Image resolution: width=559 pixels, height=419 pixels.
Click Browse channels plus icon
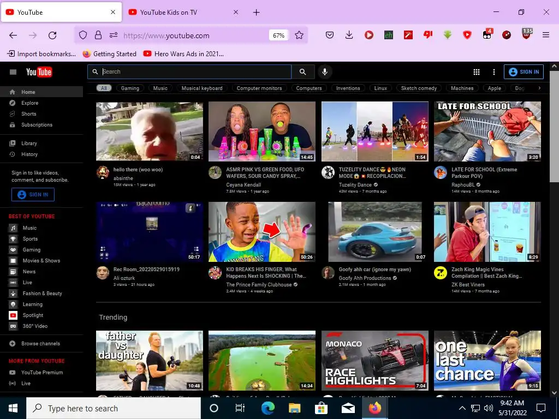pos(13,344)
